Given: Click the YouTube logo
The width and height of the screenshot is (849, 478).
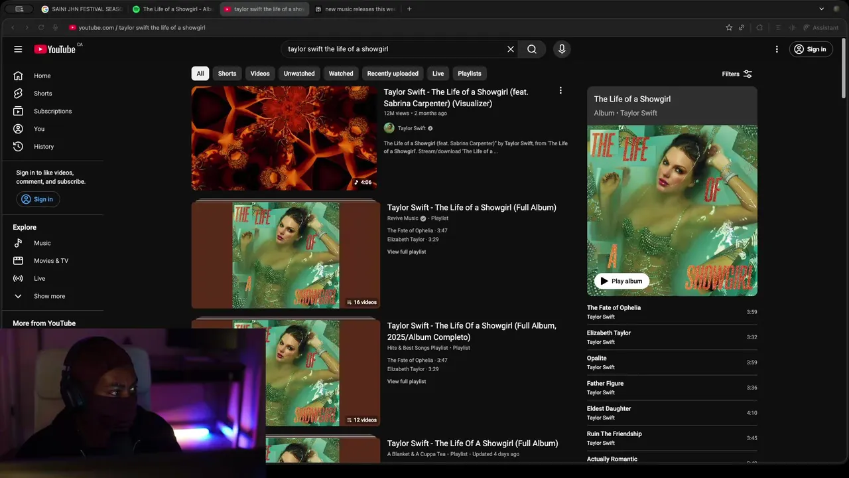Looking at the screenshot, I should tap(55, 49).
